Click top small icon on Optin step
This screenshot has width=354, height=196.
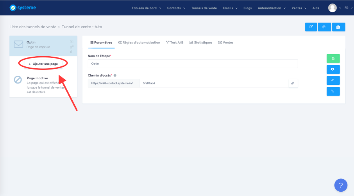click(x=72, y=41)
